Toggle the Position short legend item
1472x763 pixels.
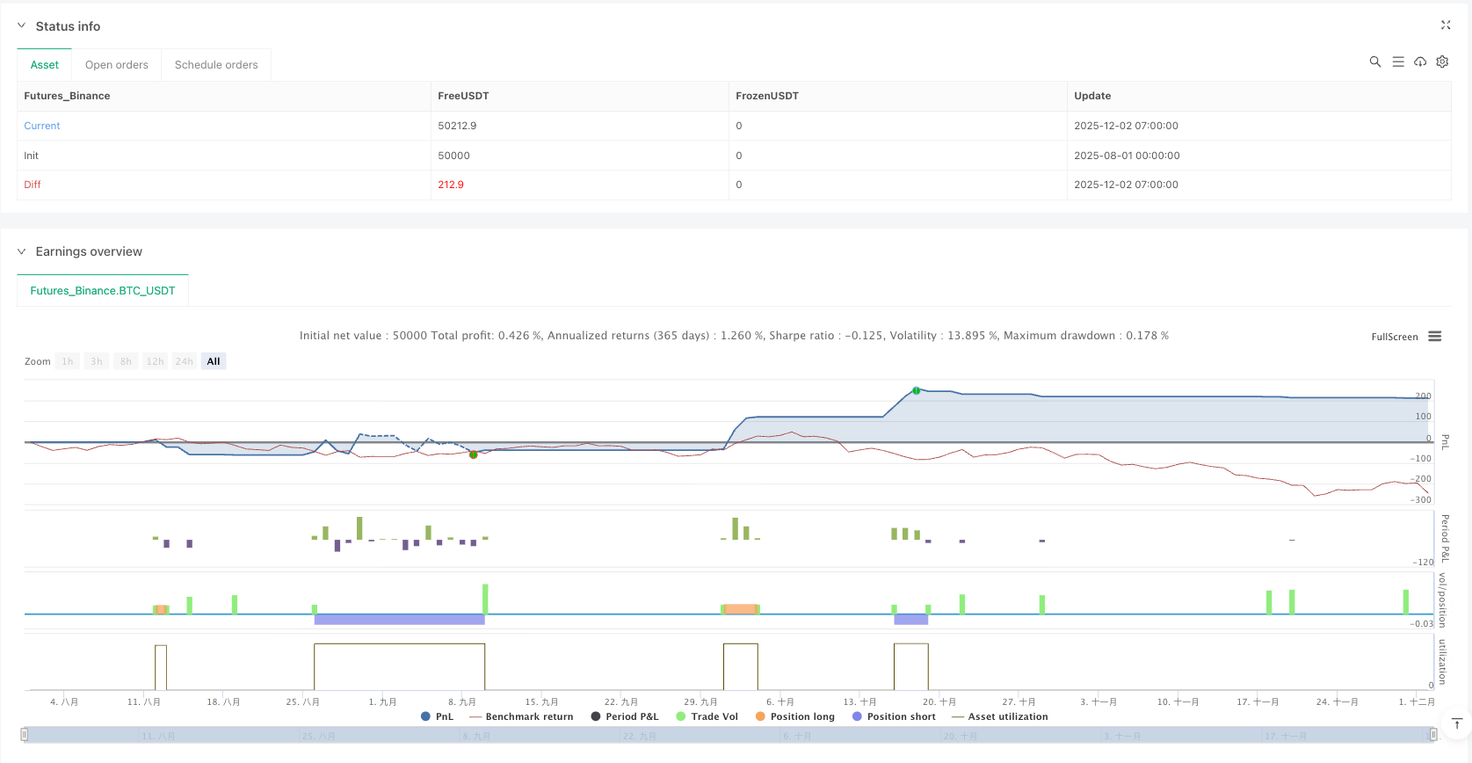pos(893,716)
